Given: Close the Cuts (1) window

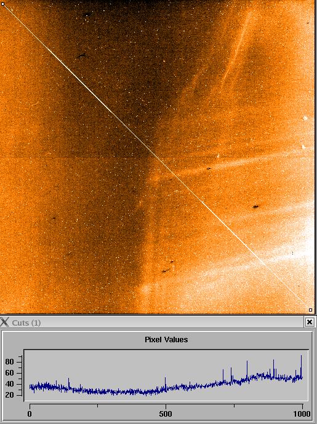Looking at the screenshot, I should 310,322.
